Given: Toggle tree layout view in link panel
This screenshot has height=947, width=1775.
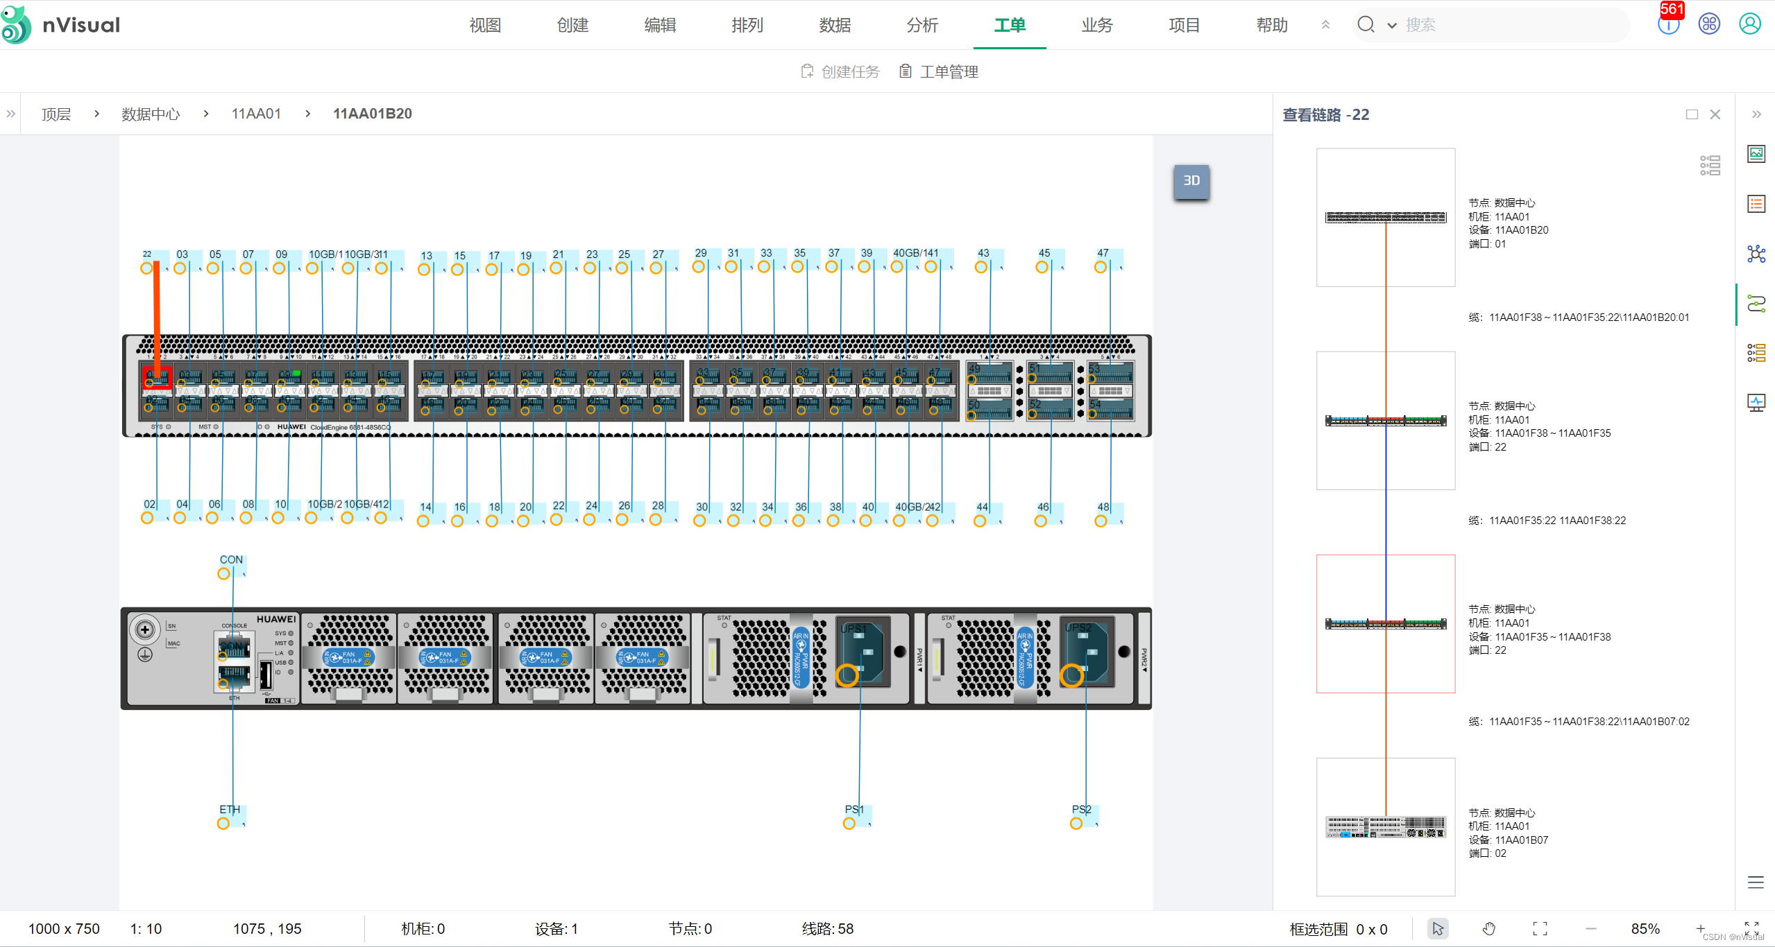Looking at the screenshot, I should (1710, 165).
